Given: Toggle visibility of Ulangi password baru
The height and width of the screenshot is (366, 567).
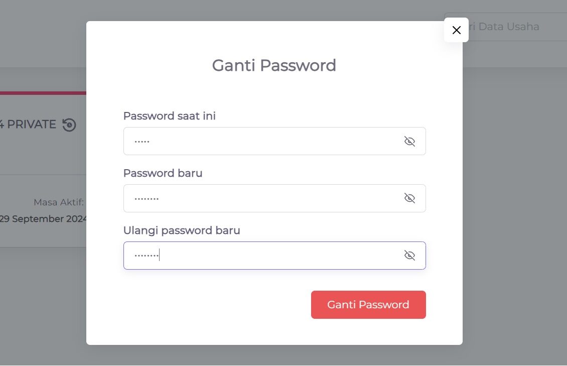Looking at the screenshot, I should pyautogui.click(x=409, y=256).
